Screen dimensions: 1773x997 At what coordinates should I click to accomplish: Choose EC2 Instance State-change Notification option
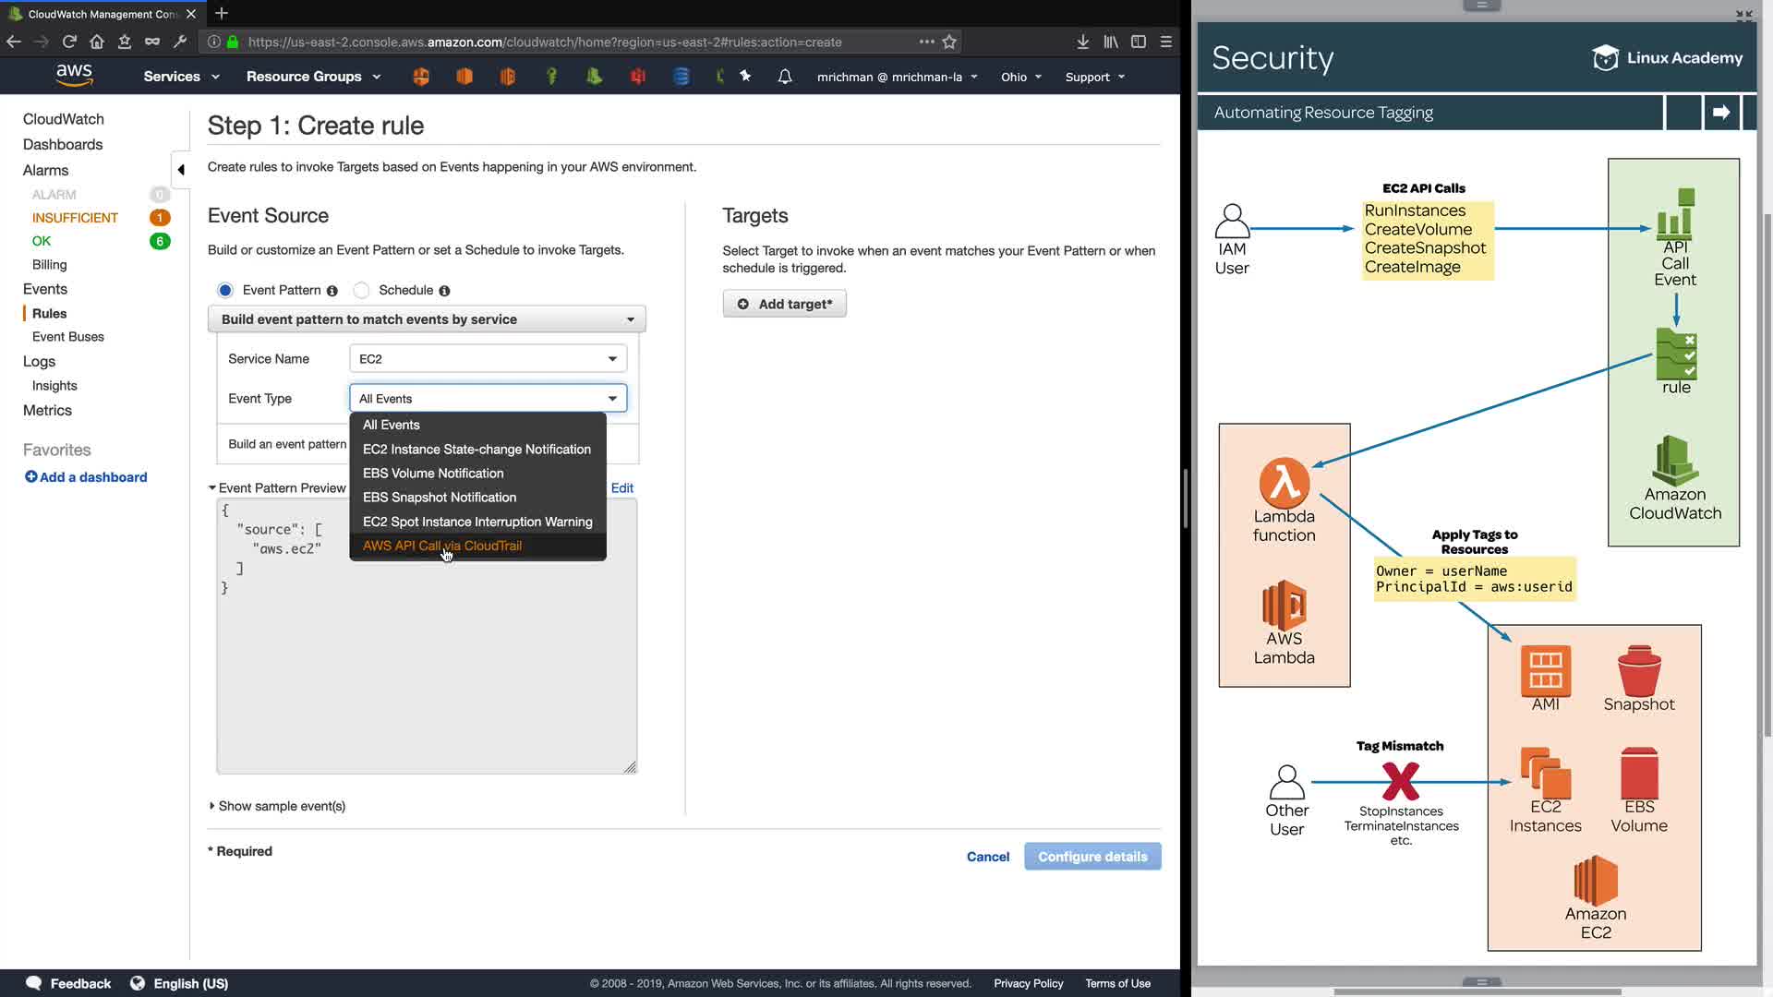click(476, 450)
